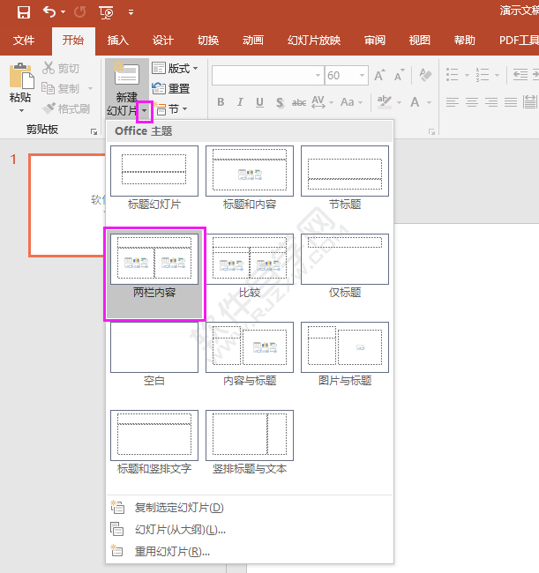
Task: Click the start-from-beginning slideshow icon
Action: click(106, 12)
